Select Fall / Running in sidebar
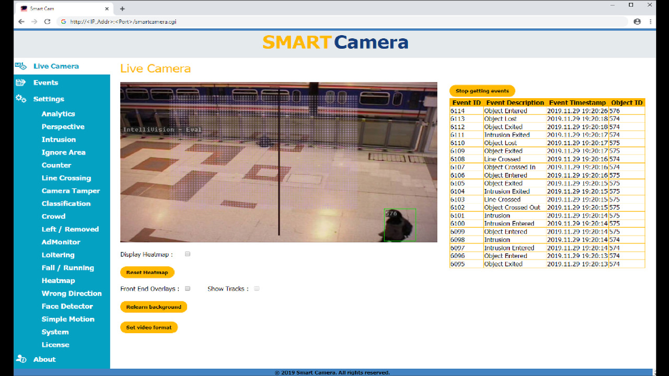 tap(68, 268)
